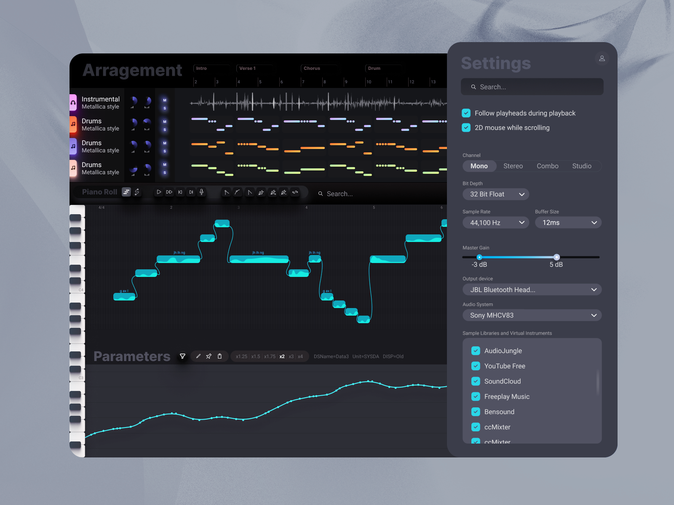The width and height of the screenshot is (674, 505).
Task: Switch the channel to Studio
Action: click(x=582, y=166)
